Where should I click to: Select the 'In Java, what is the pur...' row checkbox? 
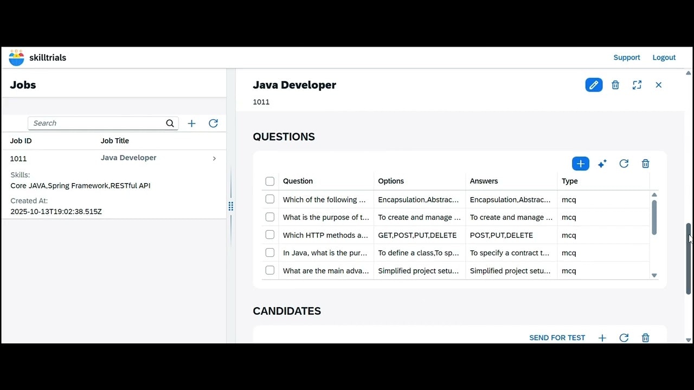(x=270, y=253)
